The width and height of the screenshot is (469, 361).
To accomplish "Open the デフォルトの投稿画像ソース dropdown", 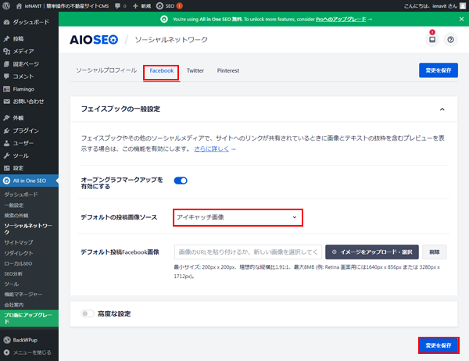I will click(238, 217).
